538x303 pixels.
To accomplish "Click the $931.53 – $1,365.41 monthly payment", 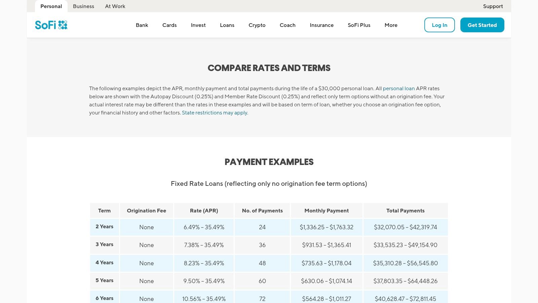I will [326, 245].
